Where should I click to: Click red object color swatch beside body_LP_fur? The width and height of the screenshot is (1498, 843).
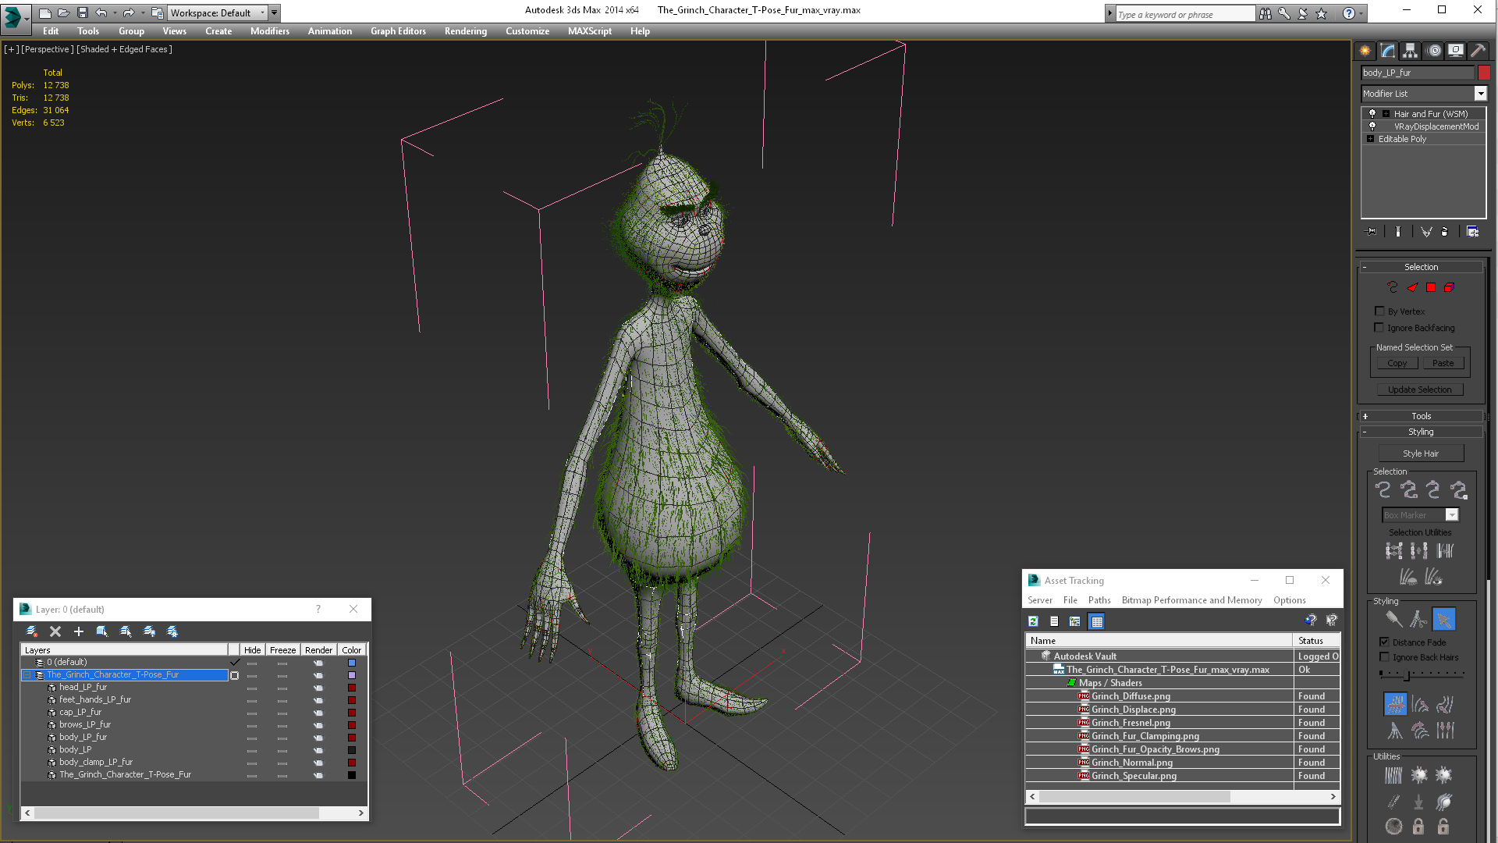pos(1484,73)
